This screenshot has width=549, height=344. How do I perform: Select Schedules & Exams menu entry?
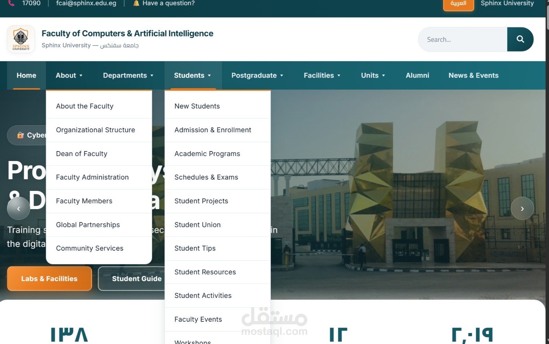[x=218, y=177]
